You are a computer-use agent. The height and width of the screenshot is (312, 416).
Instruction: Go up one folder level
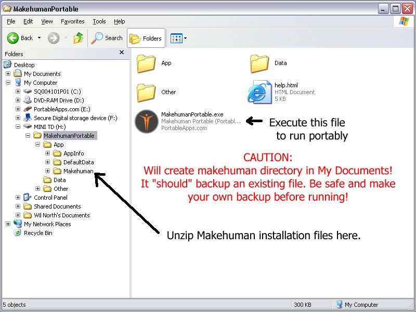click(x=79, y=38)
